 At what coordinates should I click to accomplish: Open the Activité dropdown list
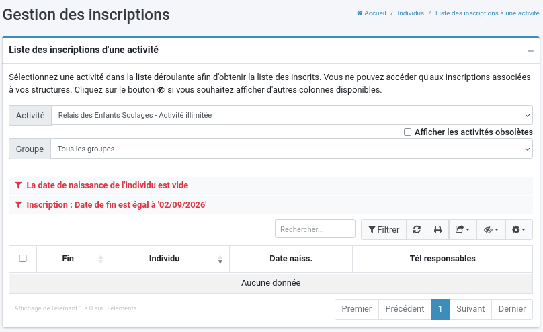click(292, 115)
